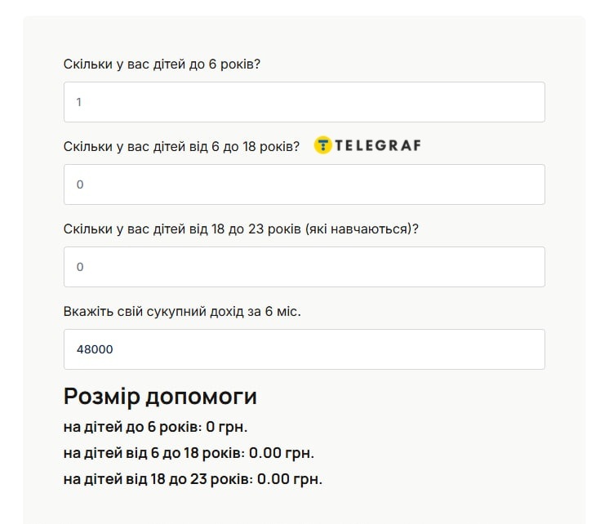Click the yellow Telegraf logo icon
This screenshot has height=524, width=609.
tap(323, 146)
